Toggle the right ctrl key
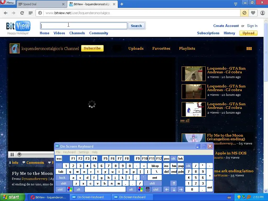Viewport: 268px width, 201px height. pyautogui.click(x=156, y=189)
